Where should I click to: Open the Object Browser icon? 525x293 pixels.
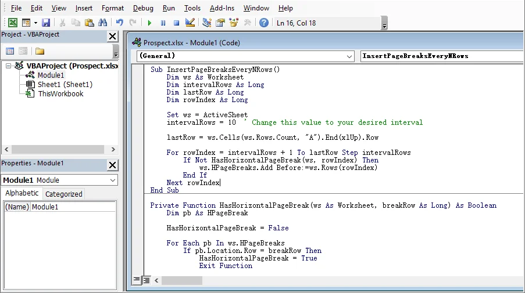[234, 23]
